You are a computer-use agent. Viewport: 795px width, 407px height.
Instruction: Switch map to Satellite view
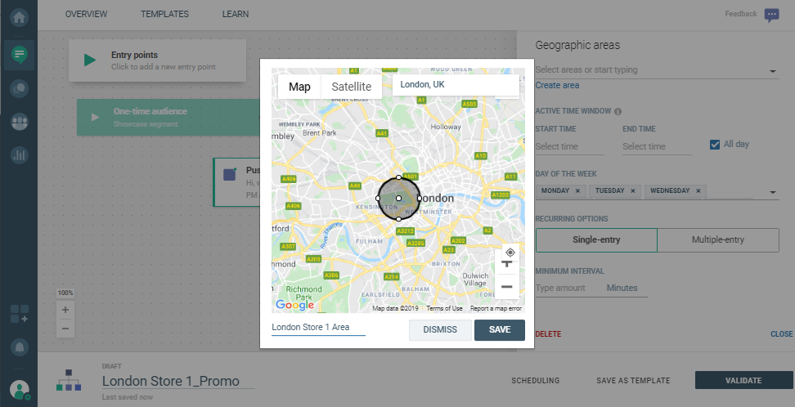352,87
